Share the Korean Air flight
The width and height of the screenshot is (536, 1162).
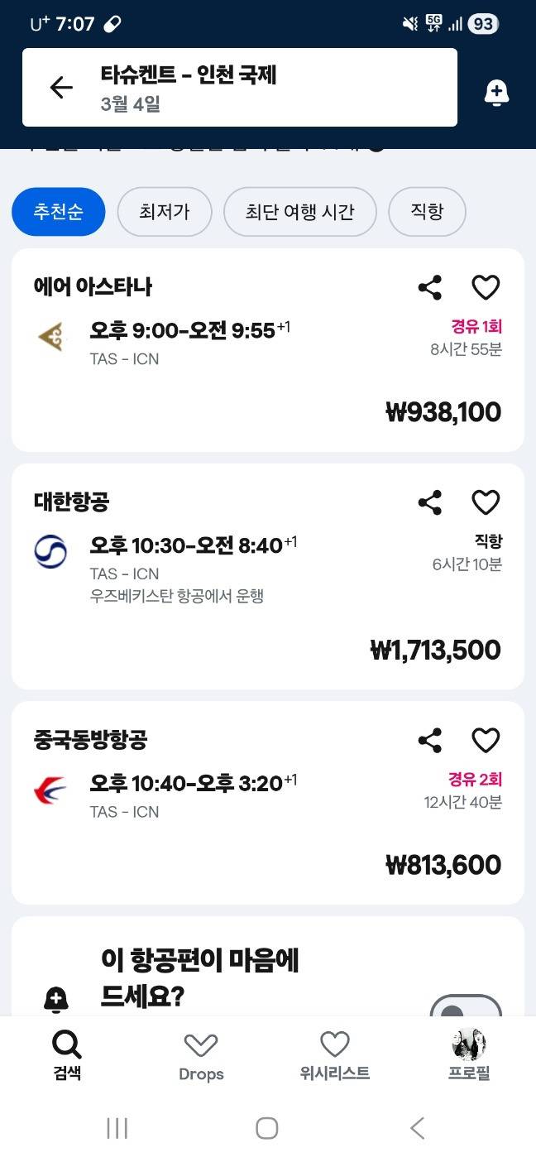pyautogui.click(x=429, y=502)
